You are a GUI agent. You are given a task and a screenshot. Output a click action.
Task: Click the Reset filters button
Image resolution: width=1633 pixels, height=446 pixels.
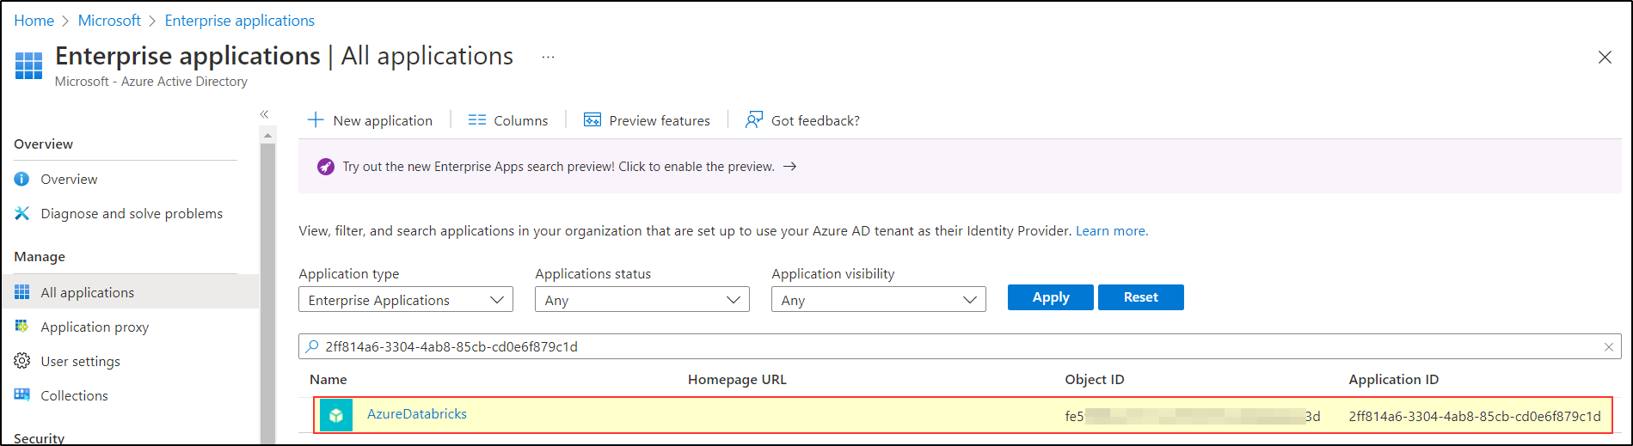click(1140, 297)
